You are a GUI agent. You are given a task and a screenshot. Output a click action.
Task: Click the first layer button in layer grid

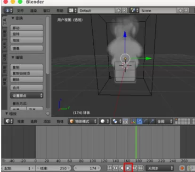[176, 120]
